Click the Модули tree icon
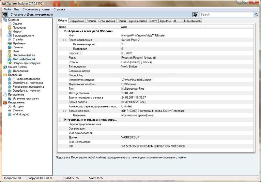 point(10,31)
